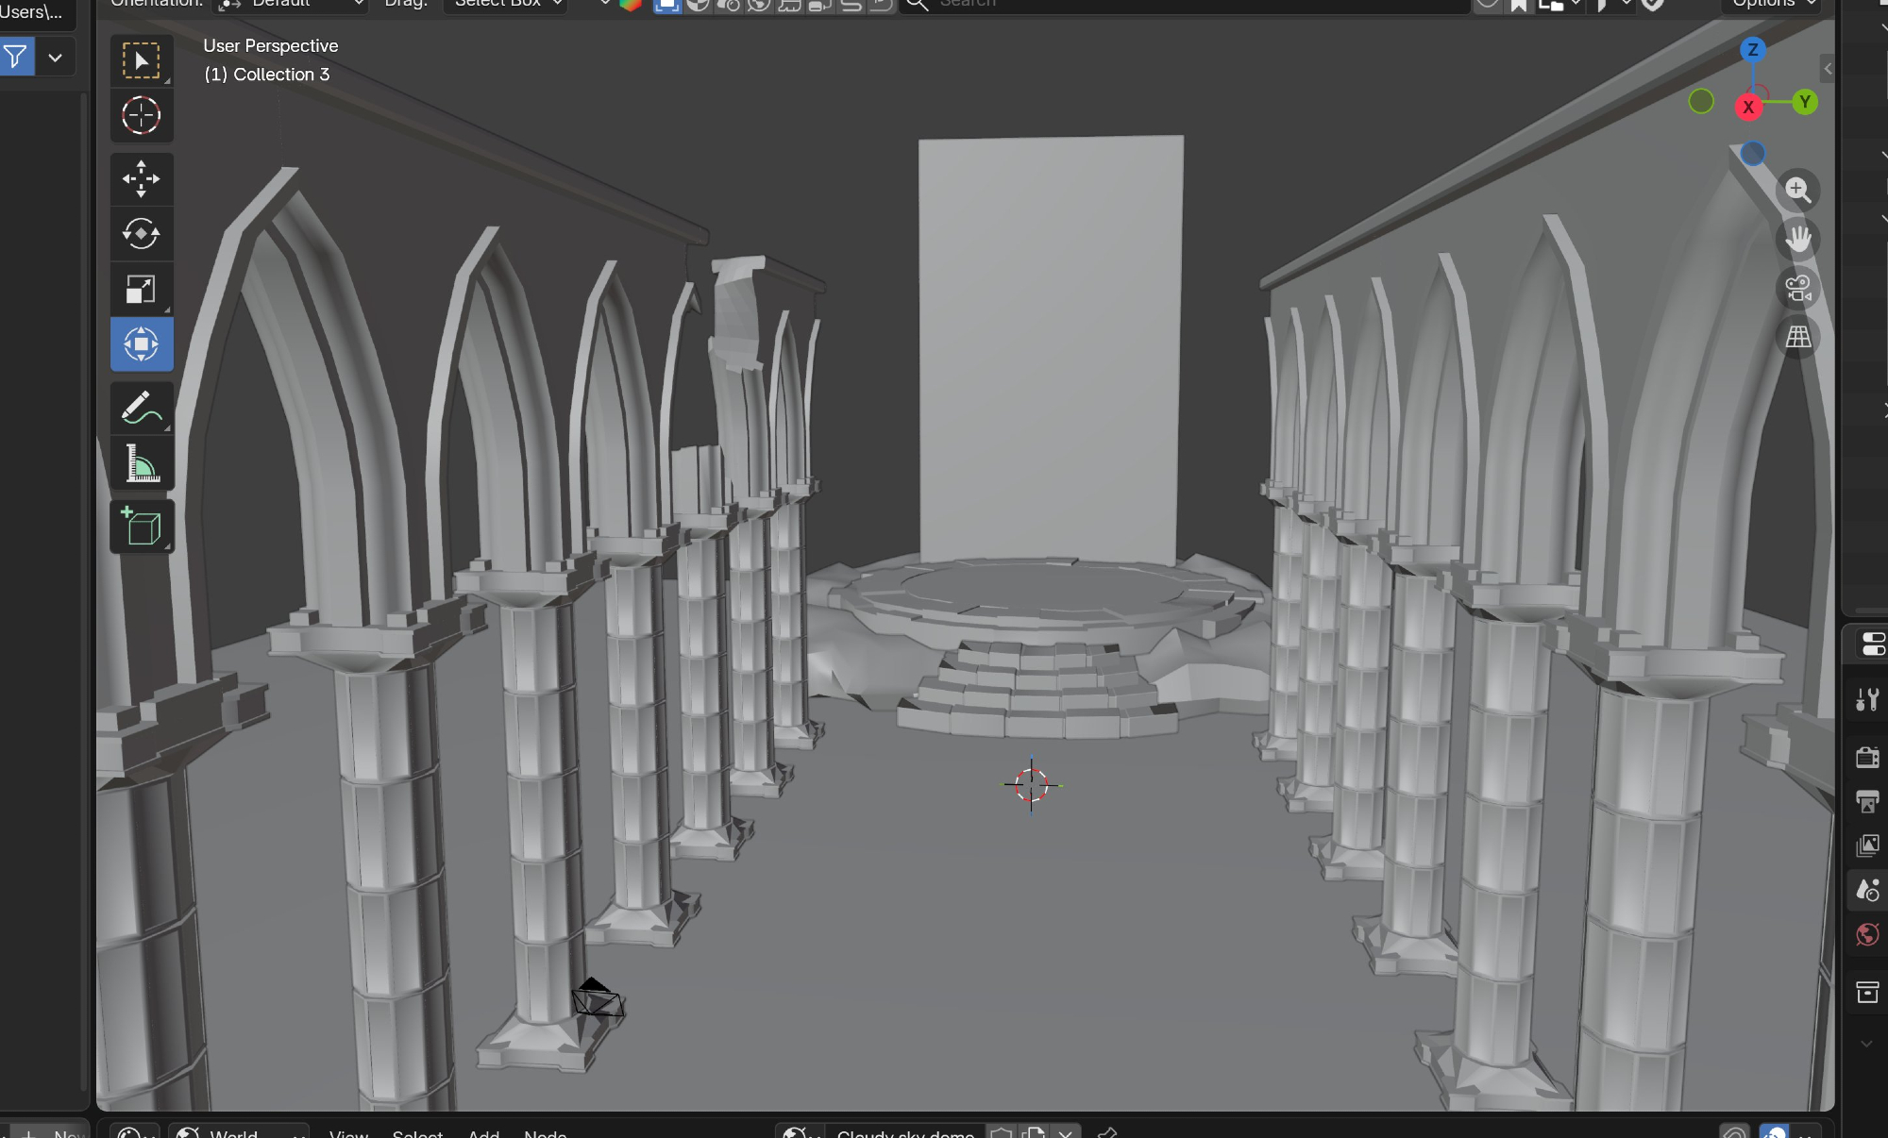
Task: Click the green Y axis gizmo handle
Action: coord(1805,102)
